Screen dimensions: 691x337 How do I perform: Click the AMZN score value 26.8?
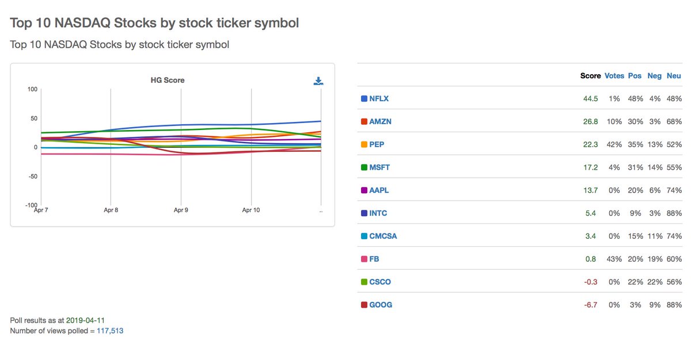[x=591, y=122]
